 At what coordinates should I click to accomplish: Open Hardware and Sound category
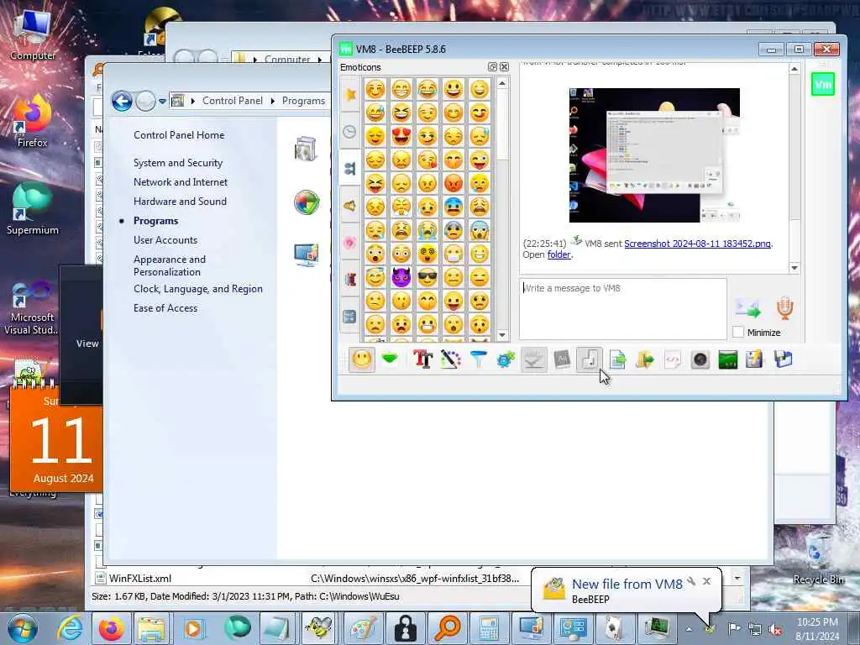180,202
